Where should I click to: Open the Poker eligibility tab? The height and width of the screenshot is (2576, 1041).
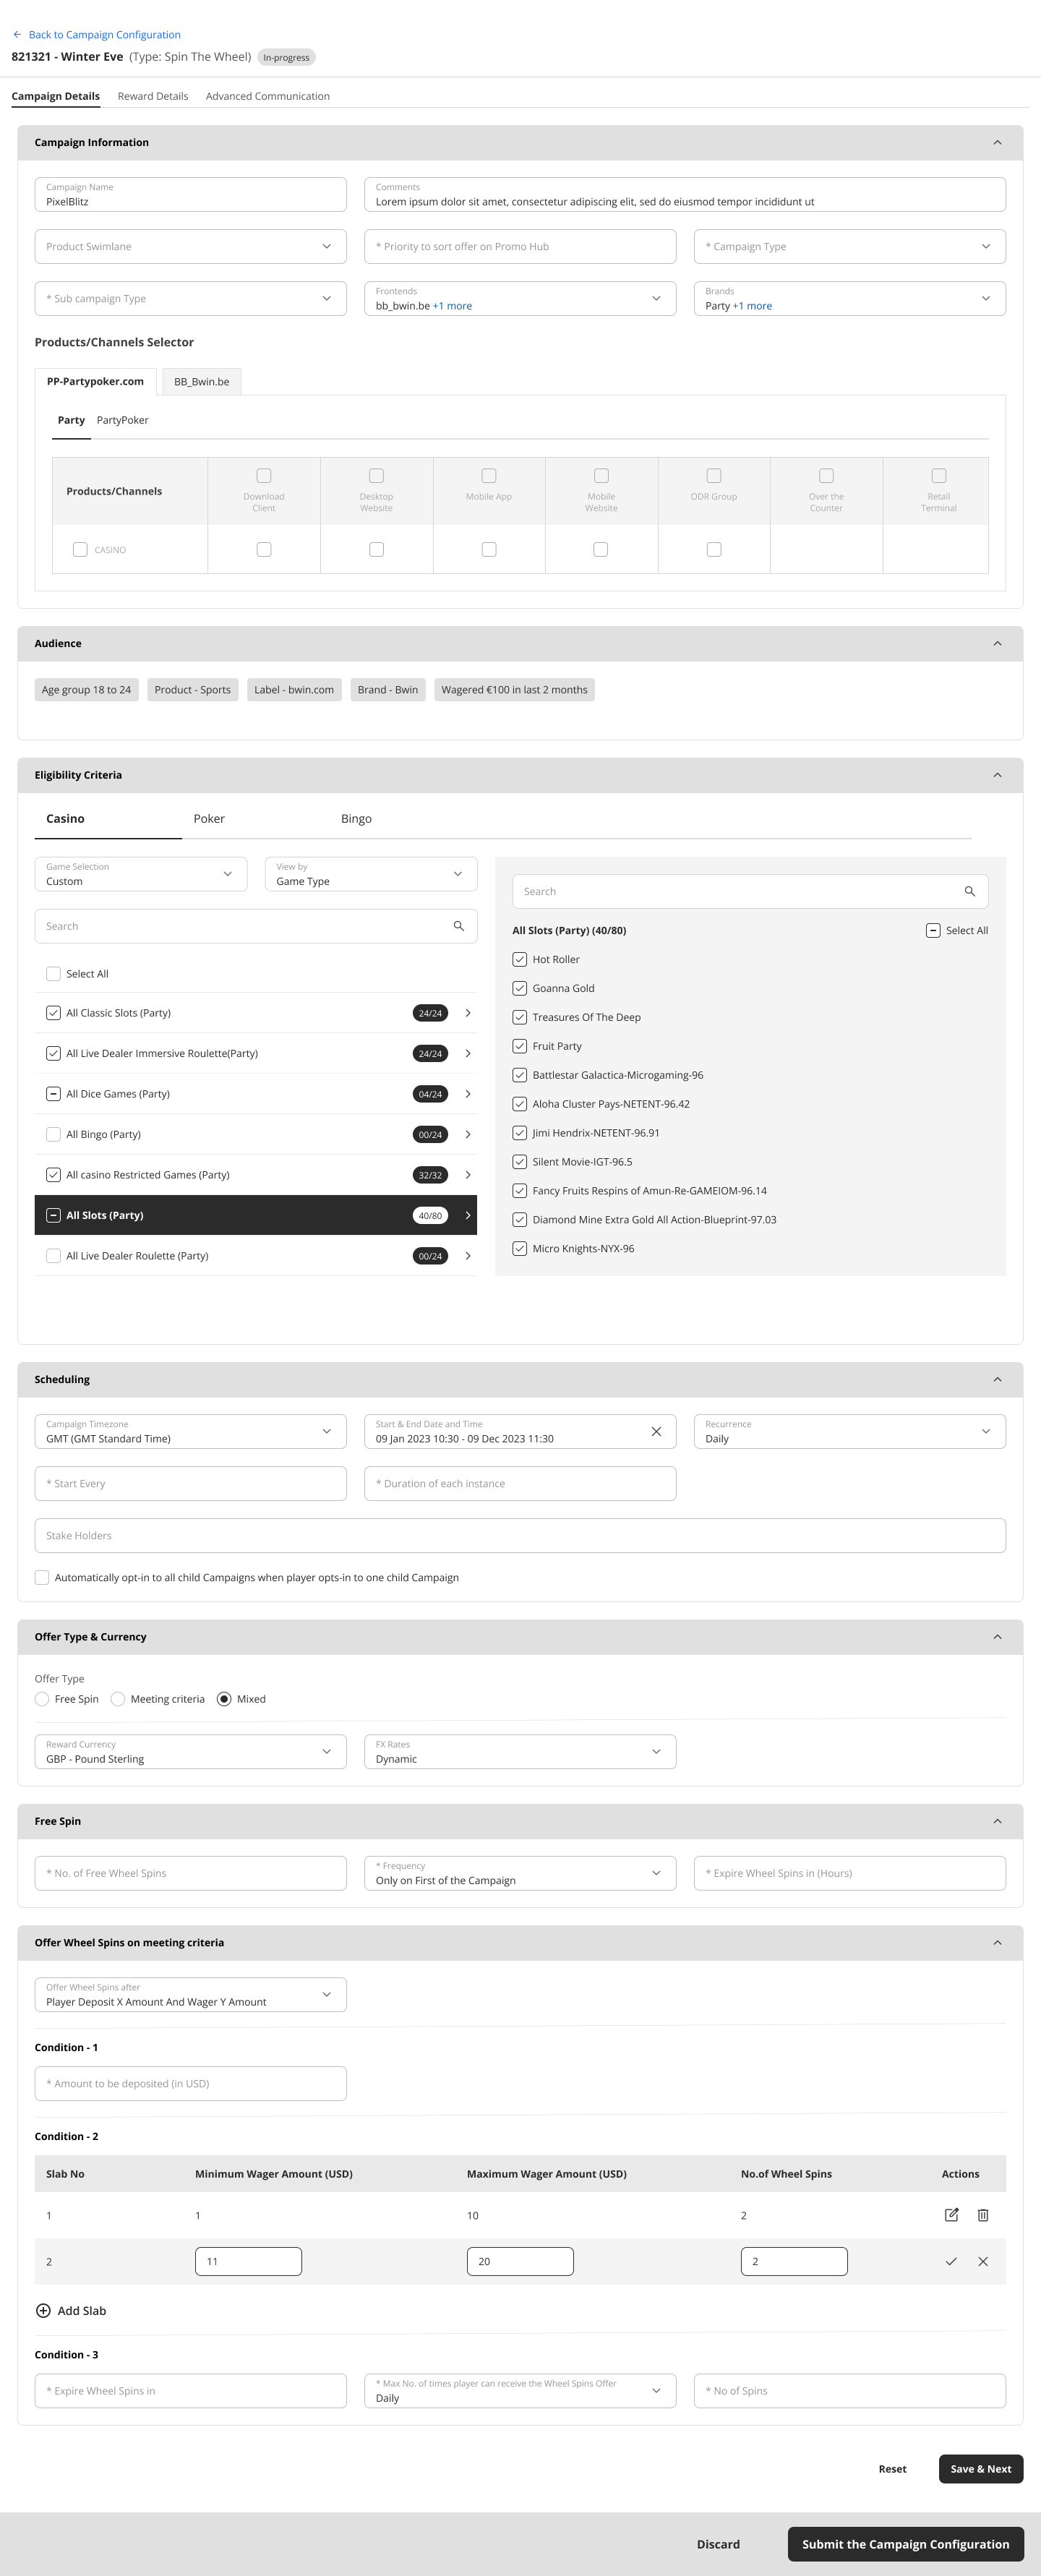point(209,818)
